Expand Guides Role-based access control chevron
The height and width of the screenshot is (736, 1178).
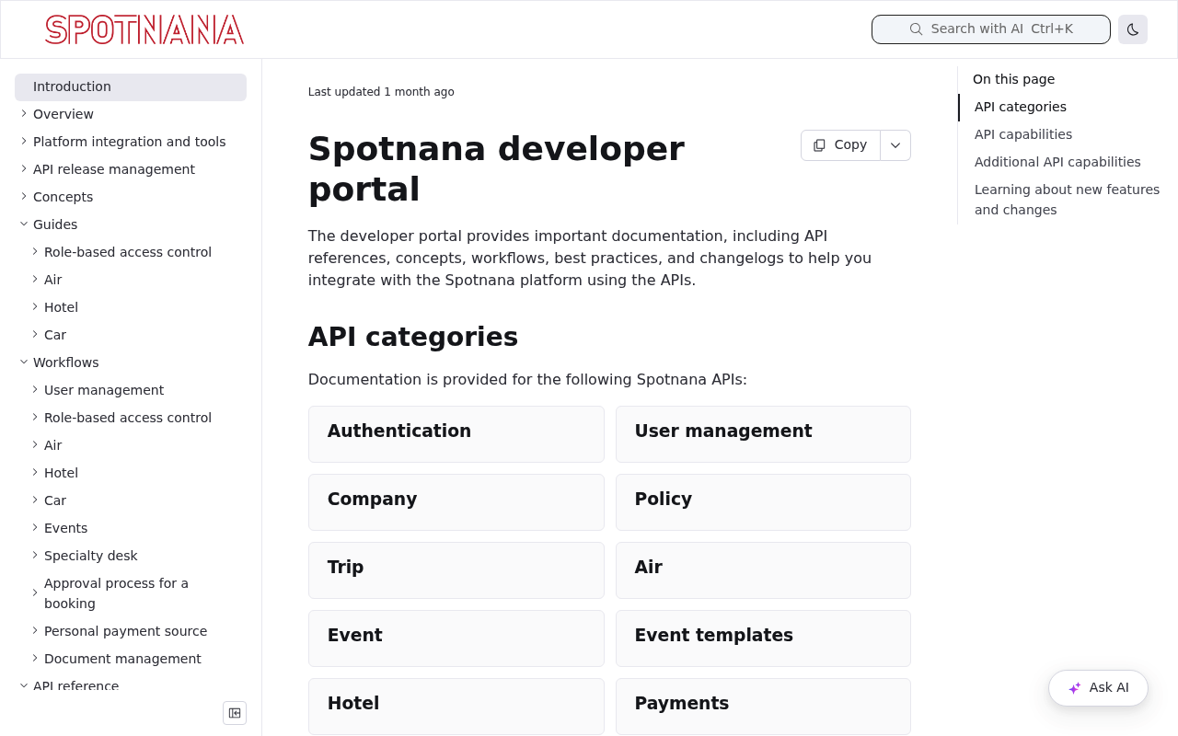35,252
